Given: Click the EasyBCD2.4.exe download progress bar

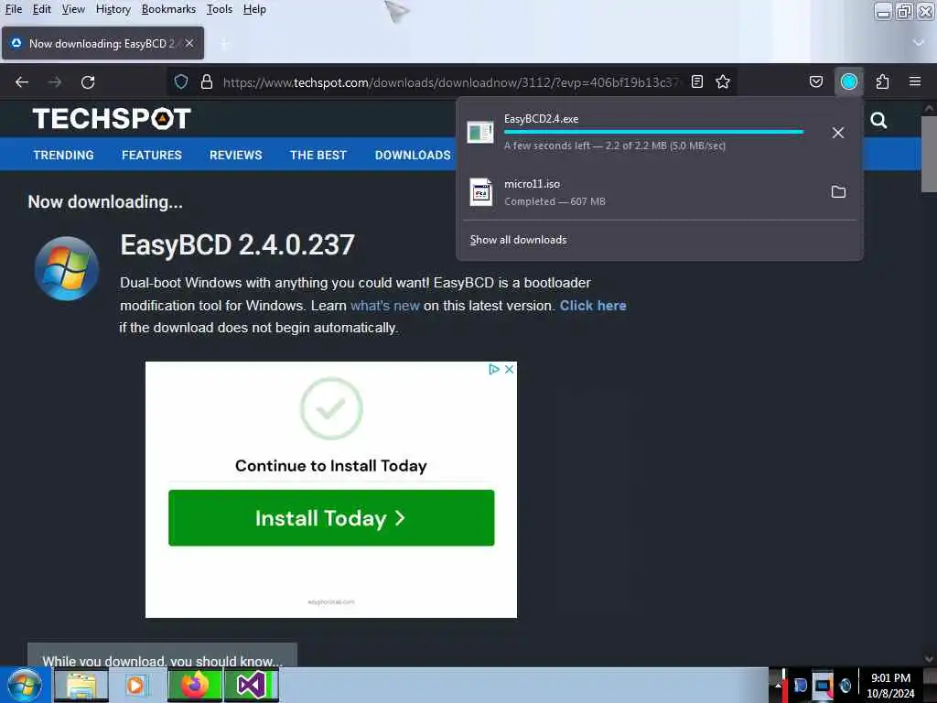Looking at the screenshot, I should click(653, 132).
